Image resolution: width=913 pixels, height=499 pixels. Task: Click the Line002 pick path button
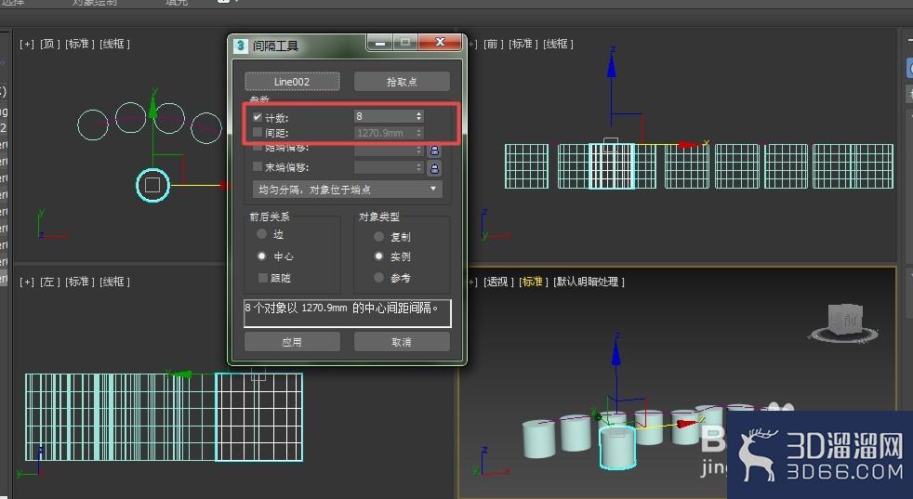(x=292, y=82)
